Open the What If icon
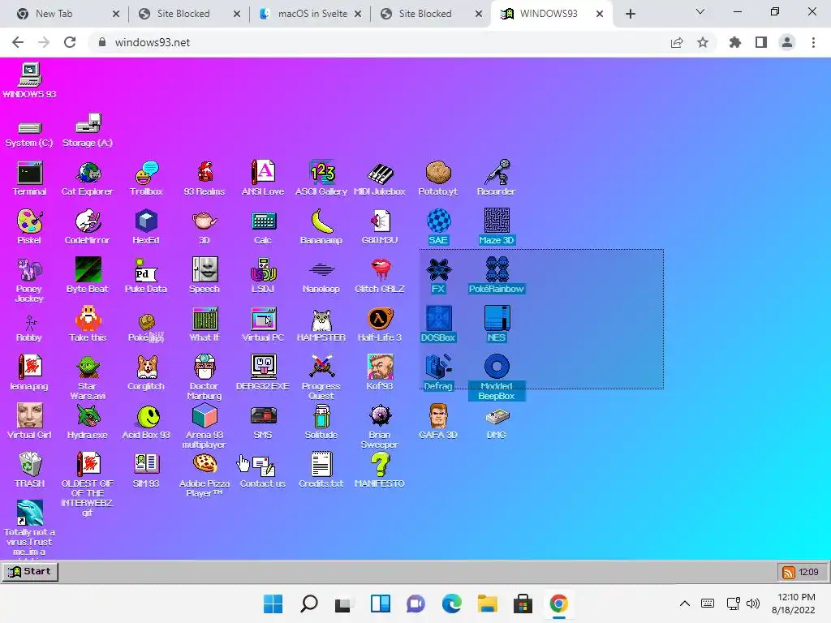 205,324
